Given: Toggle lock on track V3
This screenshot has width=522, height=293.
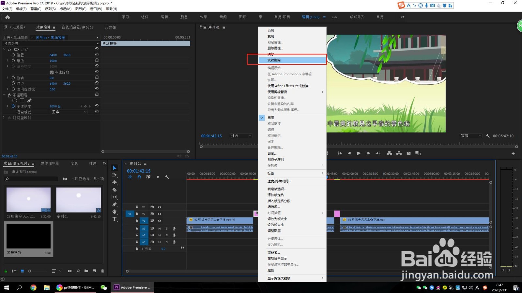Looking at the screenshot, I should pos(137,207).
